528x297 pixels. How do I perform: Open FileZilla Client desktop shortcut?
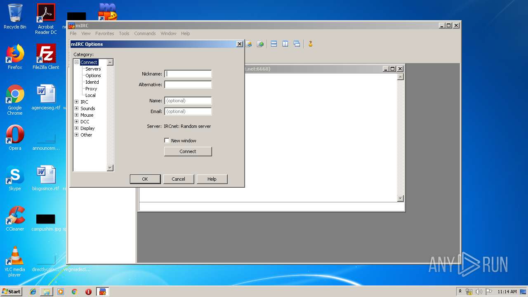click(x=46, y=57)
